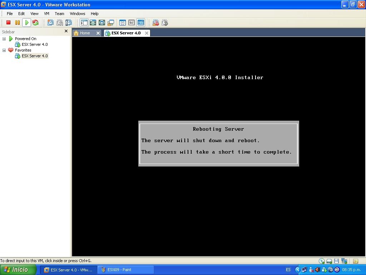Screen dimensions: 366x275
Task: Click the network connections tray icon
Action: pyautogui.click(x=305, y=270)
